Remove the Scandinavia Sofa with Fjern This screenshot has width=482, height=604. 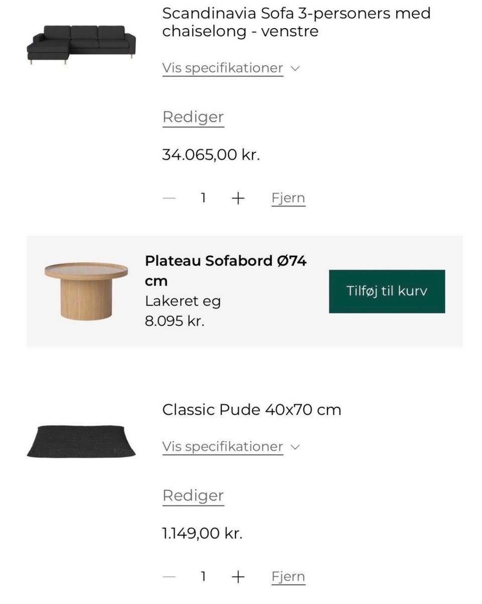288,198
